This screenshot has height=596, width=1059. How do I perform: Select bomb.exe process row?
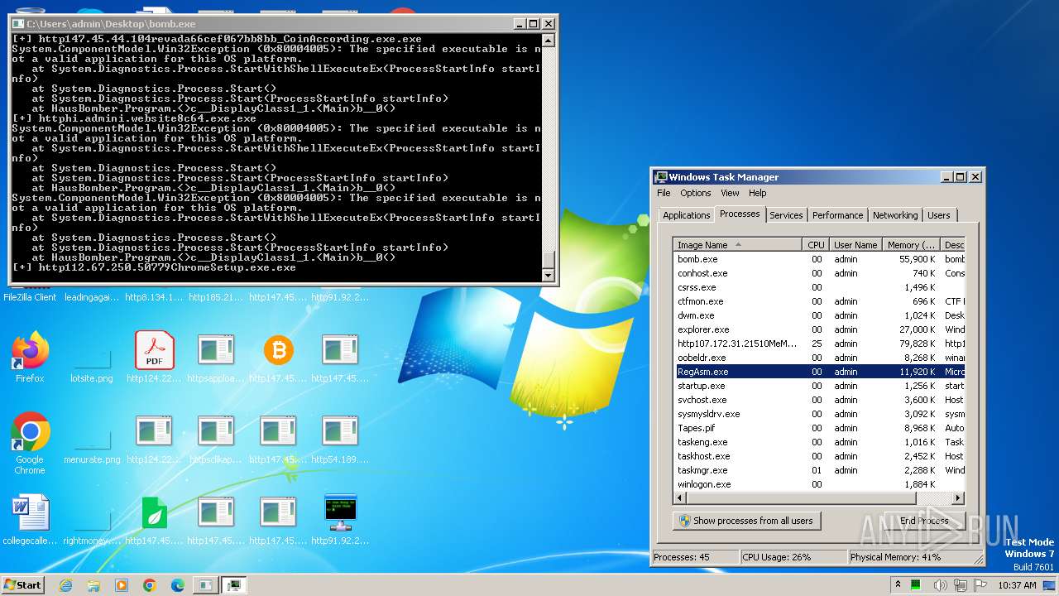[x=819, y=259]
